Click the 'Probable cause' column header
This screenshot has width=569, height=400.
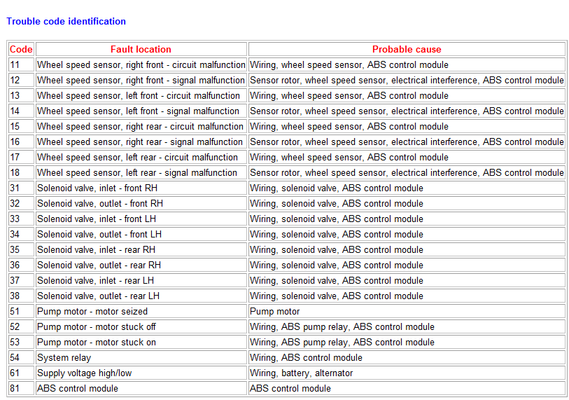tap(407, 49)
